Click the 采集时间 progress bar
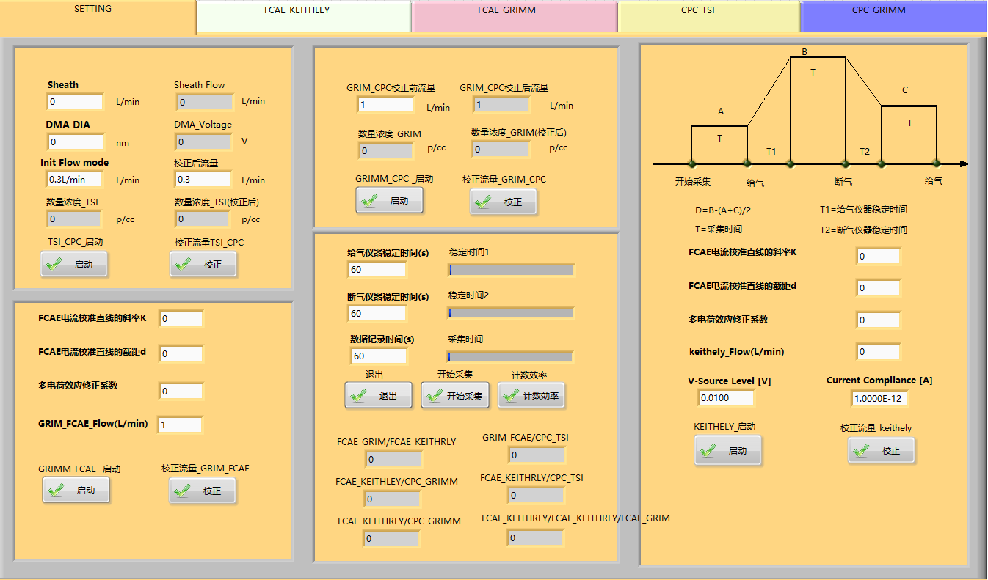Screen dimensions: 988x580 click(x=511, y=357)
